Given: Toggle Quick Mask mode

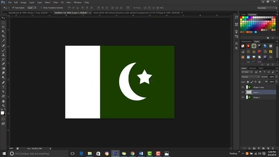Looking at the screenshot, I should 3,119.
